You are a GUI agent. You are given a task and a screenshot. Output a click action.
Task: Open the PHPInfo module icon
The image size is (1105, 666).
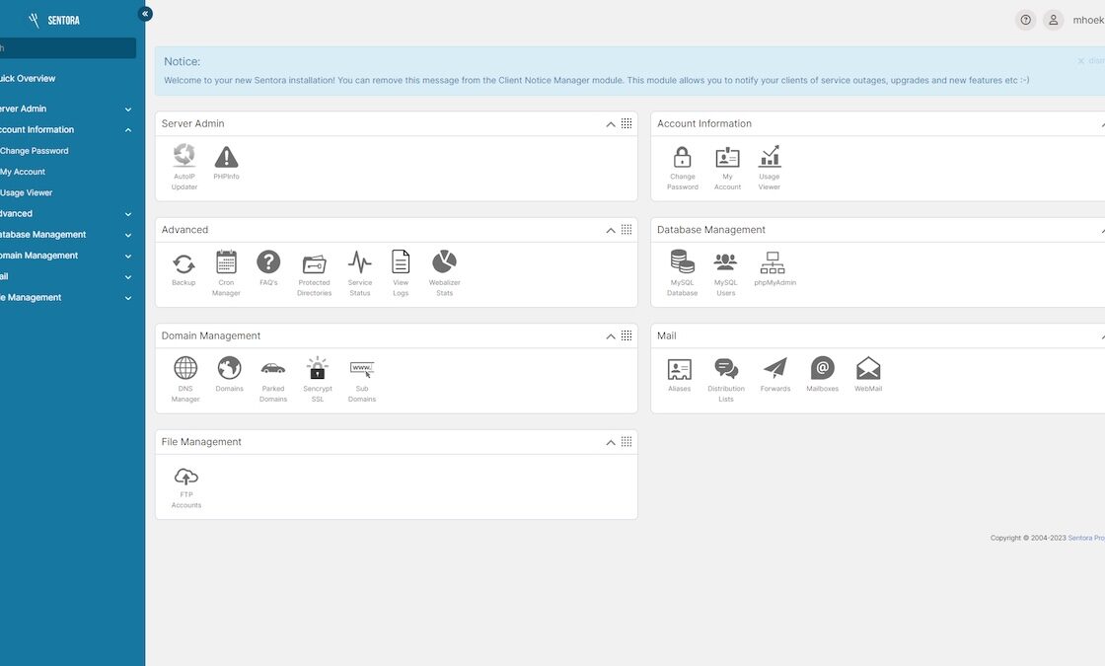(x=226, y=157)
